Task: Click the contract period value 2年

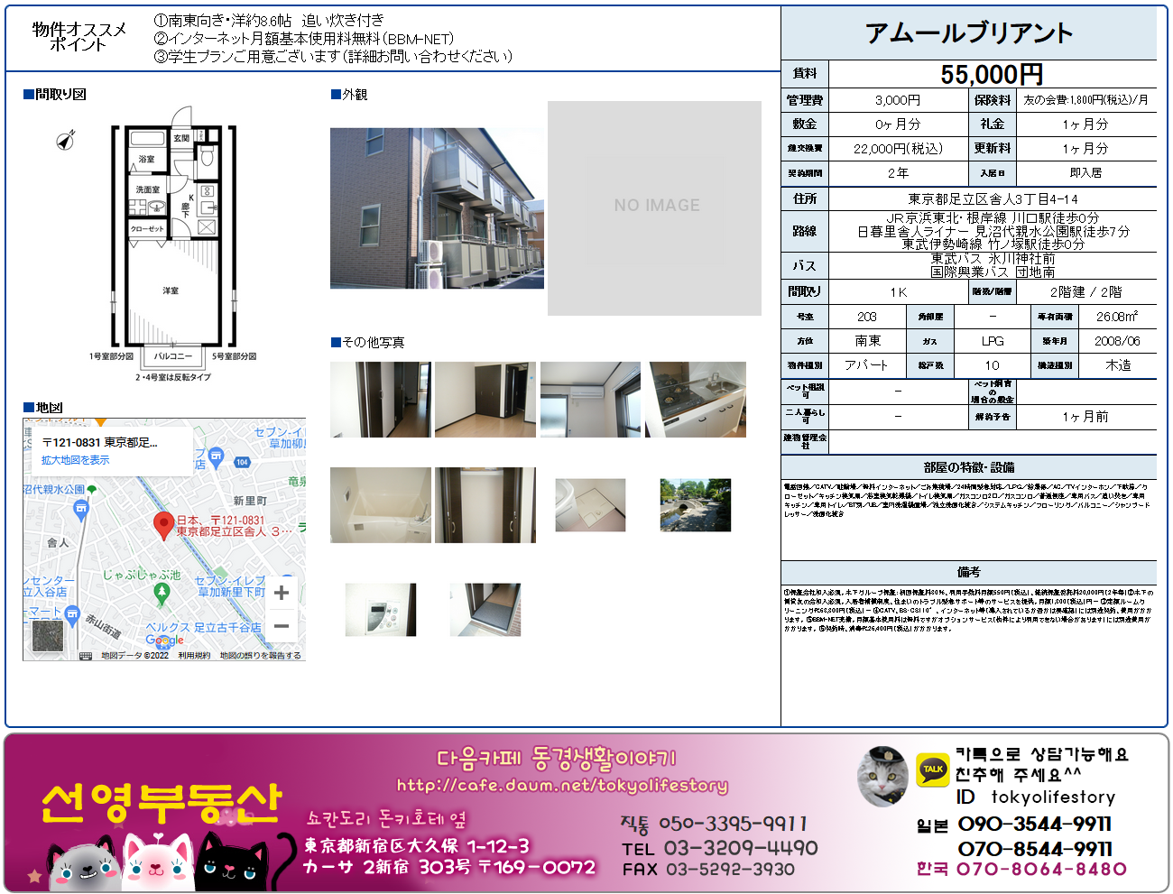Action: pyautogui.click(x=898, y=172)
